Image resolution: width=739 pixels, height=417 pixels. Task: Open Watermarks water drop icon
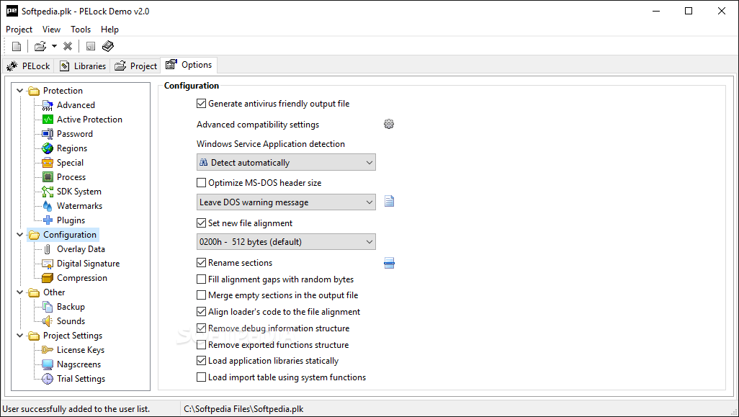click(x=48, y=206)
